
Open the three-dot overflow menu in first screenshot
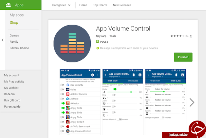tap(98, 75)
